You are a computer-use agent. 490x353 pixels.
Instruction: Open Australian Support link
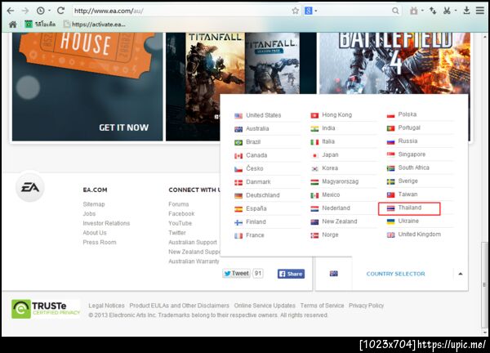193,243
